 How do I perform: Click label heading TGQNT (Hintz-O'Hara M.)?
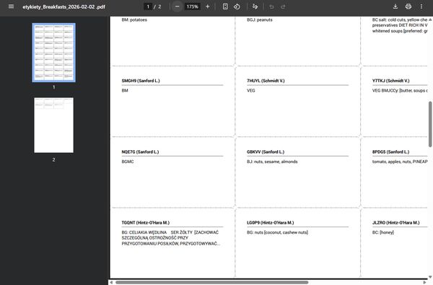pyautogui.click(x=146, y=222)
